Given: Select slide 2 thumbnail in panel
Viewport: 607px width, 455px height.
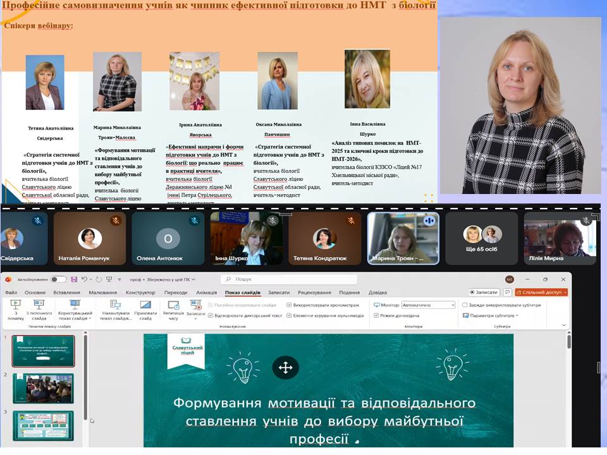Looking at the screenshot, I should 43,389.
